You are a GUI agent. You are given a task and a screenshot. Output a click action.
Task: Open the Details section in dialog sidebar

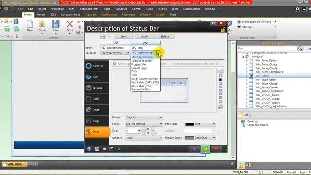(x=97, y=87)
